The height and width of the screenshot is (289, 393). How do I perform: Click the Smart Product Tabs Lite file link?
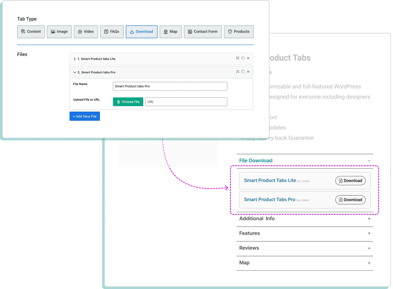coord(270,180)
